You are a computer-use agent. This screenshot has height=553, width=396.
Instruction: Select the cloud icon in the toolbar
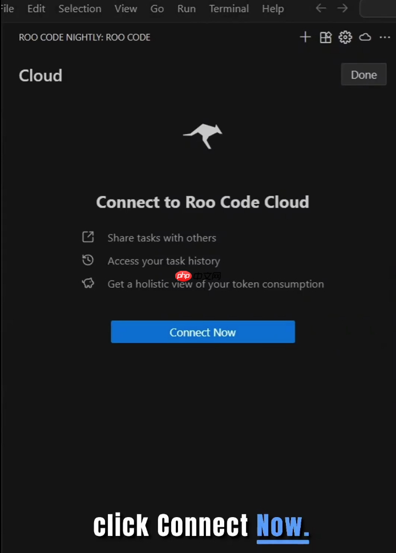point(365,37)
